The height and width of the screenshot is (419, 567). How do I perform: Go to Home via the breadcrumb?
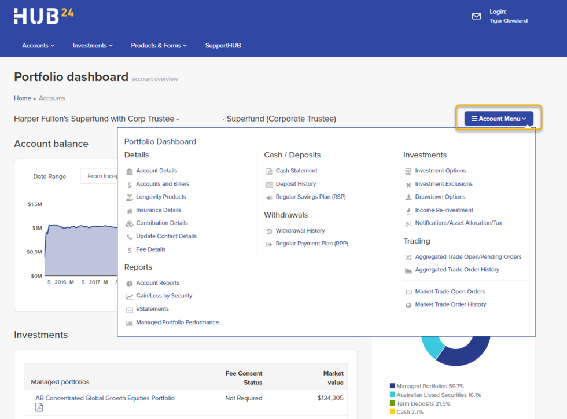tap(23, 98)
